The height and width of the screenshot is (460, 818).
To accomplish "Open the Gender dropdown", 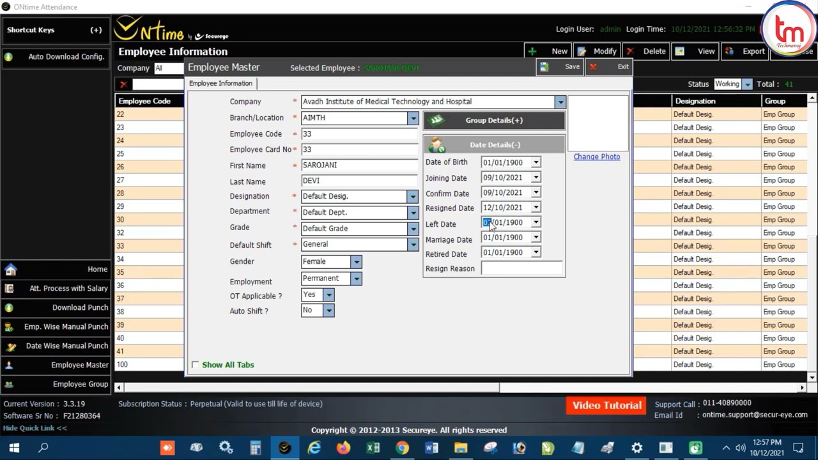I will pos(356,262).
